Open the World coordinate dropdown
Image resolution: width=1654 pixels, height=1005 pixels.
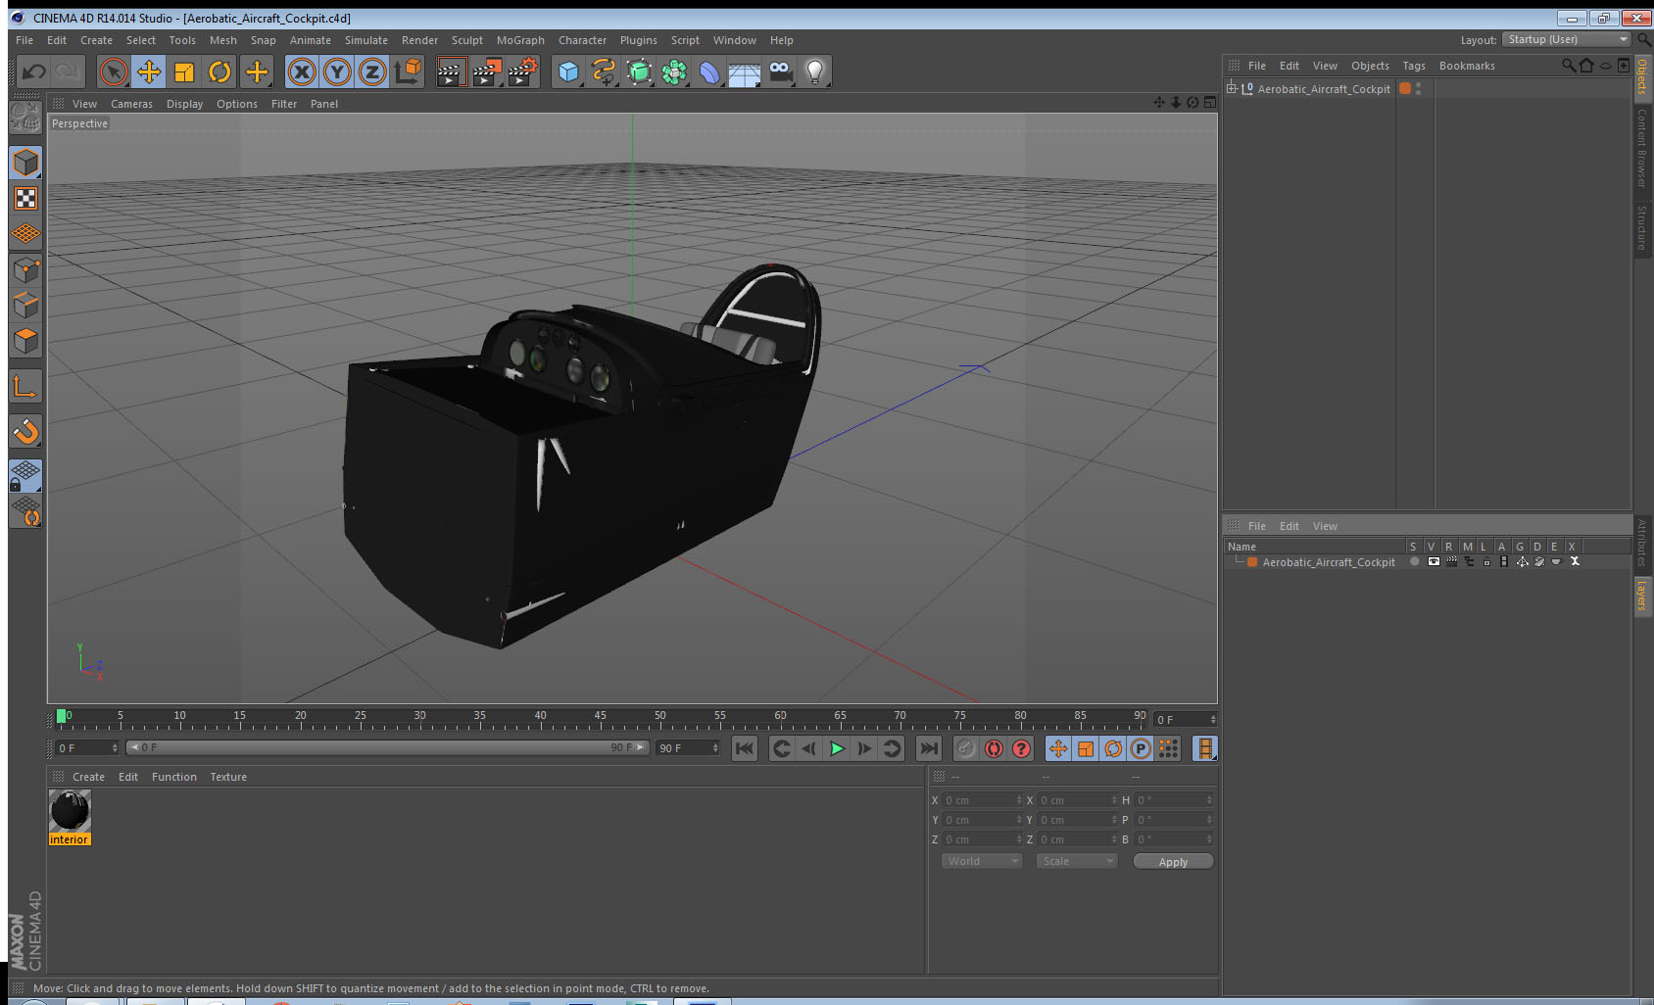point(982,861)
